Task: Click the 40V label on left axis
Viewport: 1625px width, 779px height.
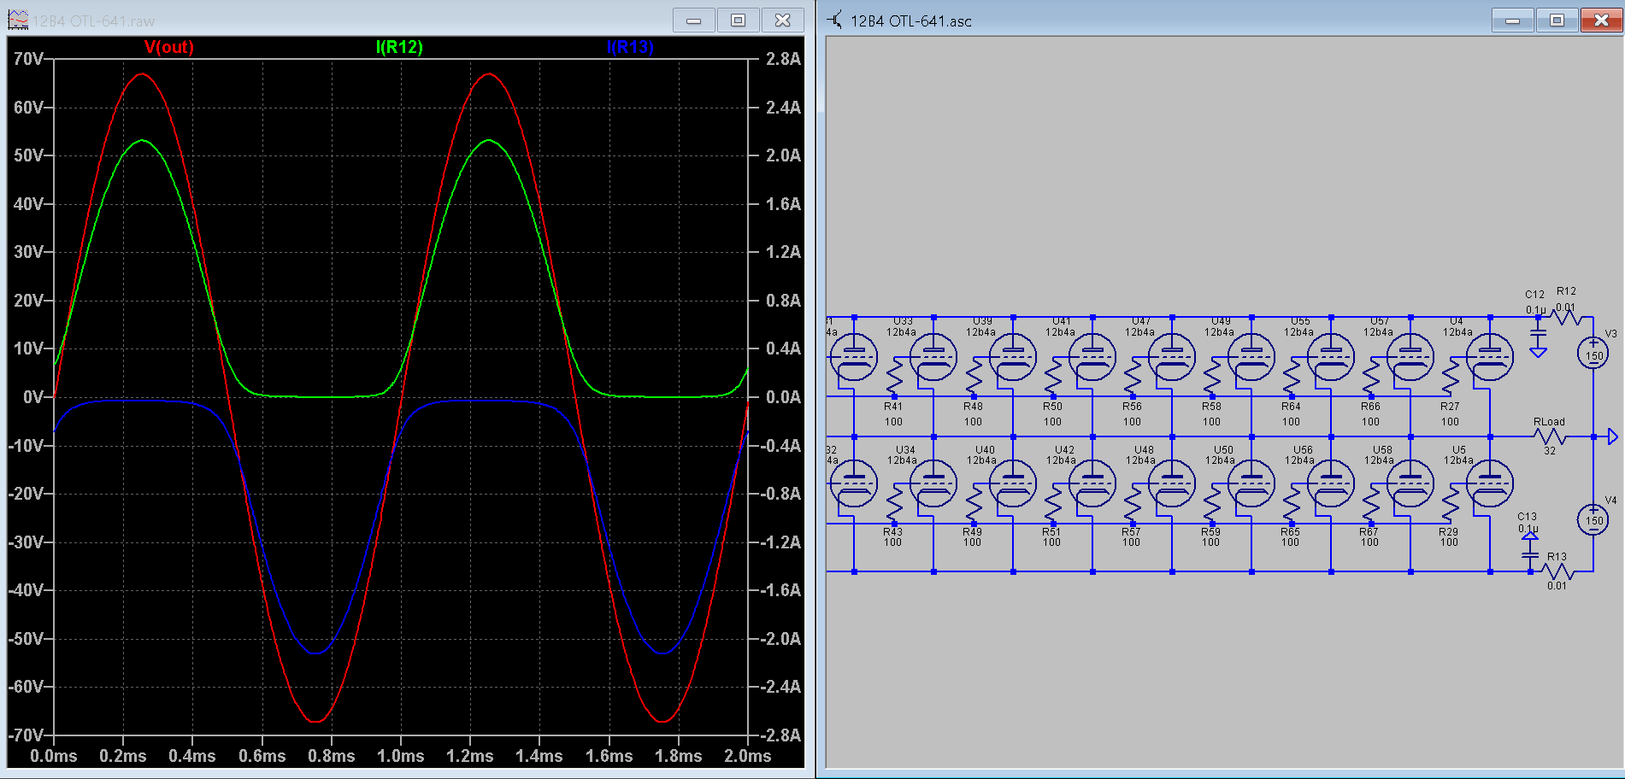Action: pyautogui.click(x=27, y=204)
